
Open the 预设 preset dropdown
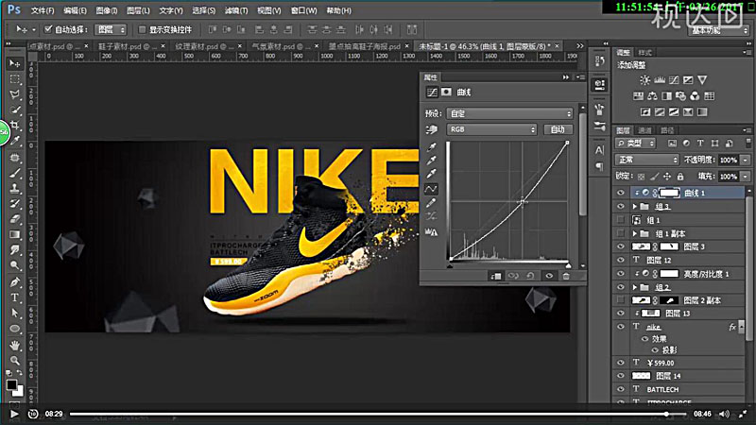pyautogui.click(x=509, y=113)
